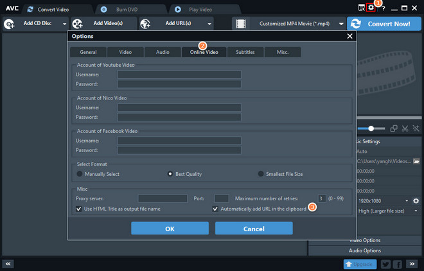This screenshot has height=271, width=424.
Task: Toggle Automatically add URL in the clipboard
Action: (x=215, y=209)
